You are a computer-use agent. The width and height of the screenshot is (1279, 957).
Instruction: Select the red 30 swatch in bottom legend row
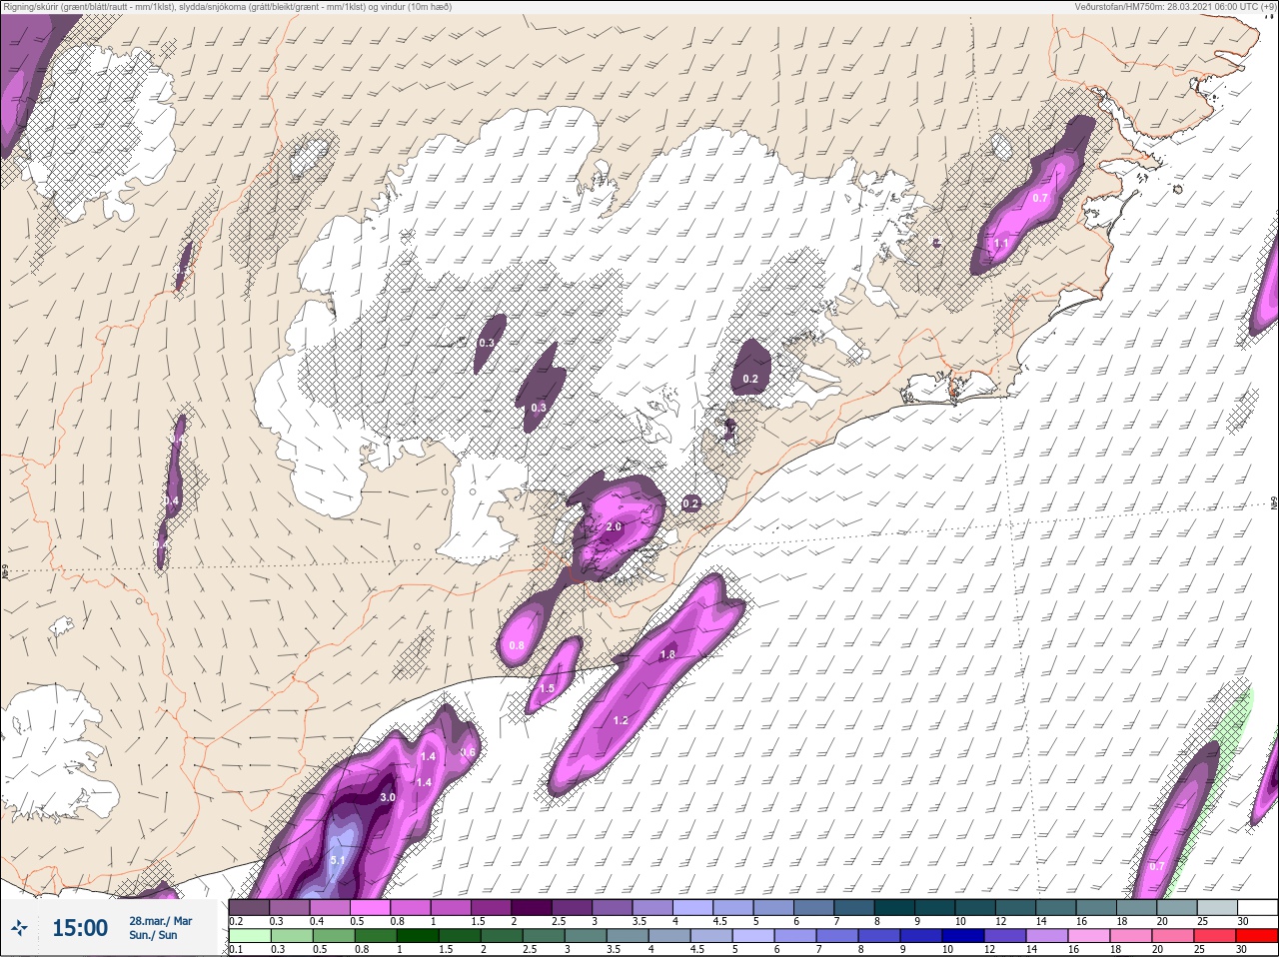[x=1257, y=936]
